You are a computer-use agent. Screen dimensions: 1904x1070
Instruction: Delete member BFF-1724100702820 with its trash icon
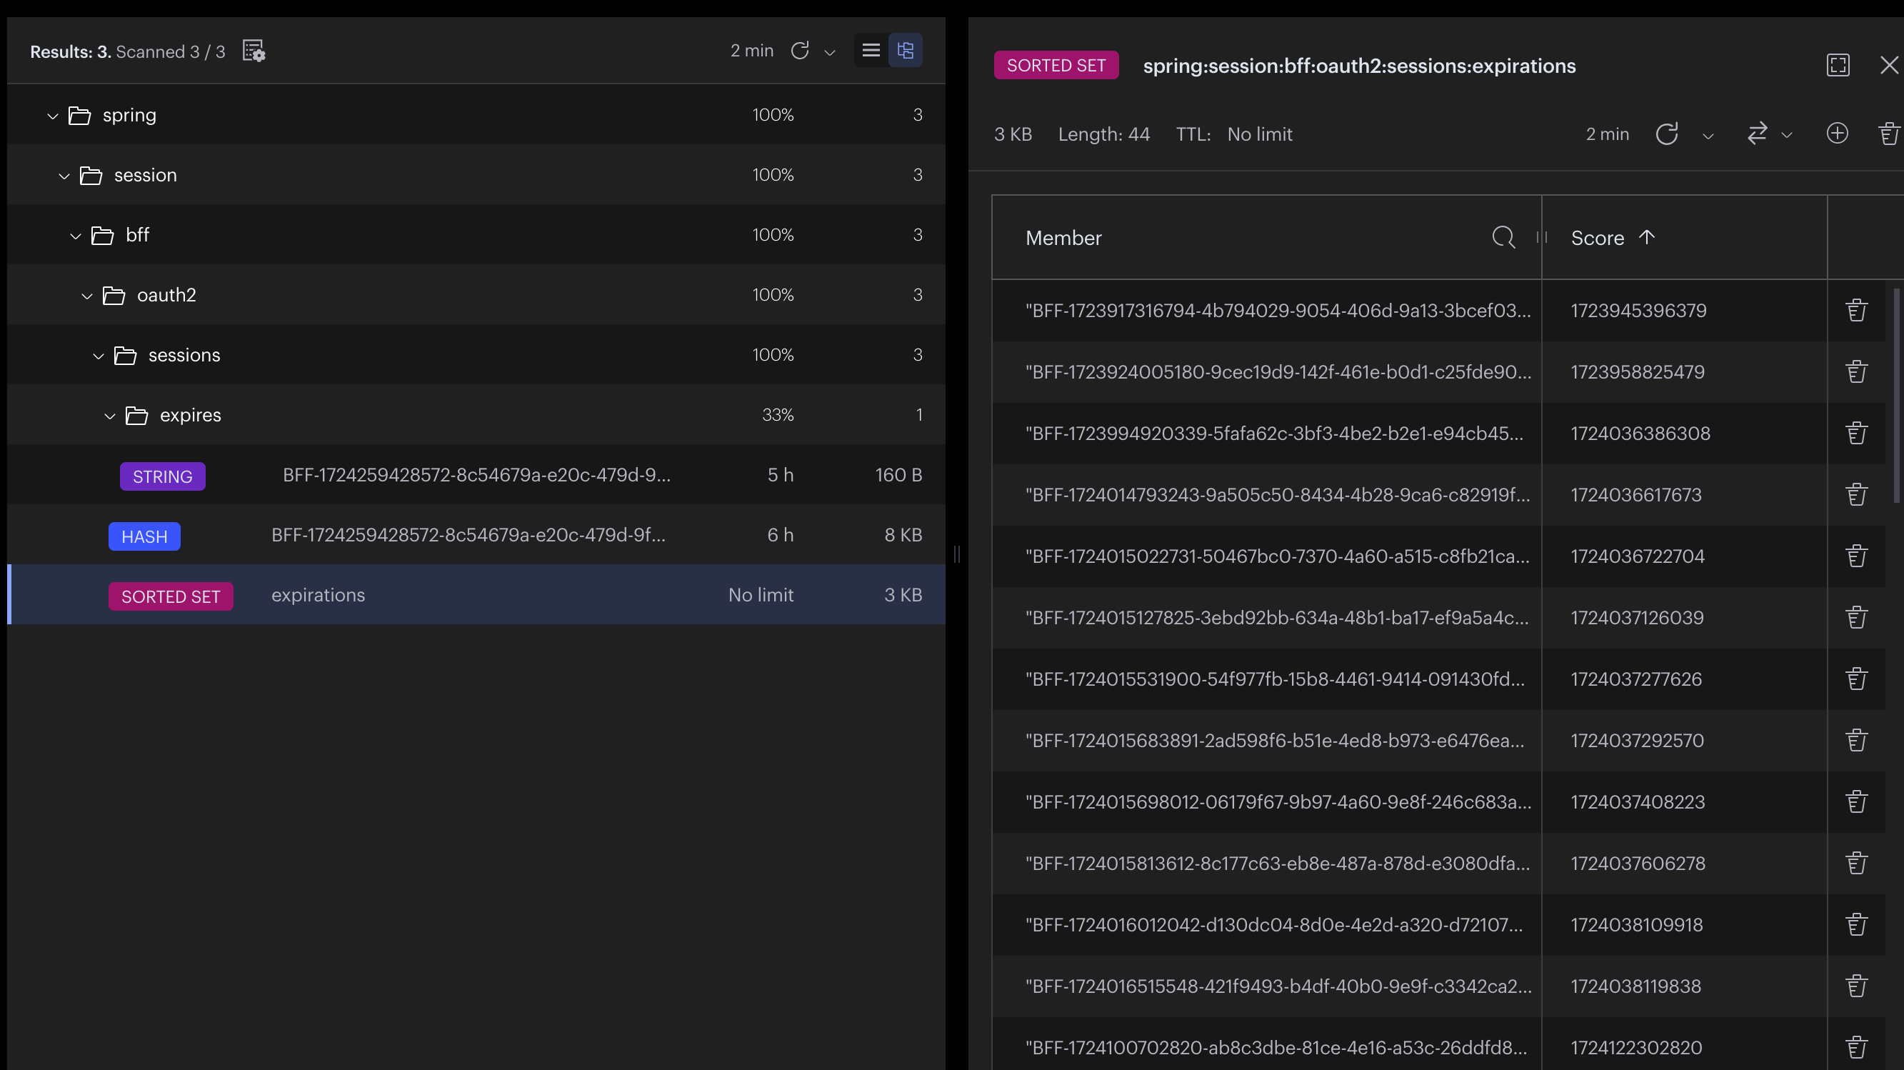point(1856,1046)
